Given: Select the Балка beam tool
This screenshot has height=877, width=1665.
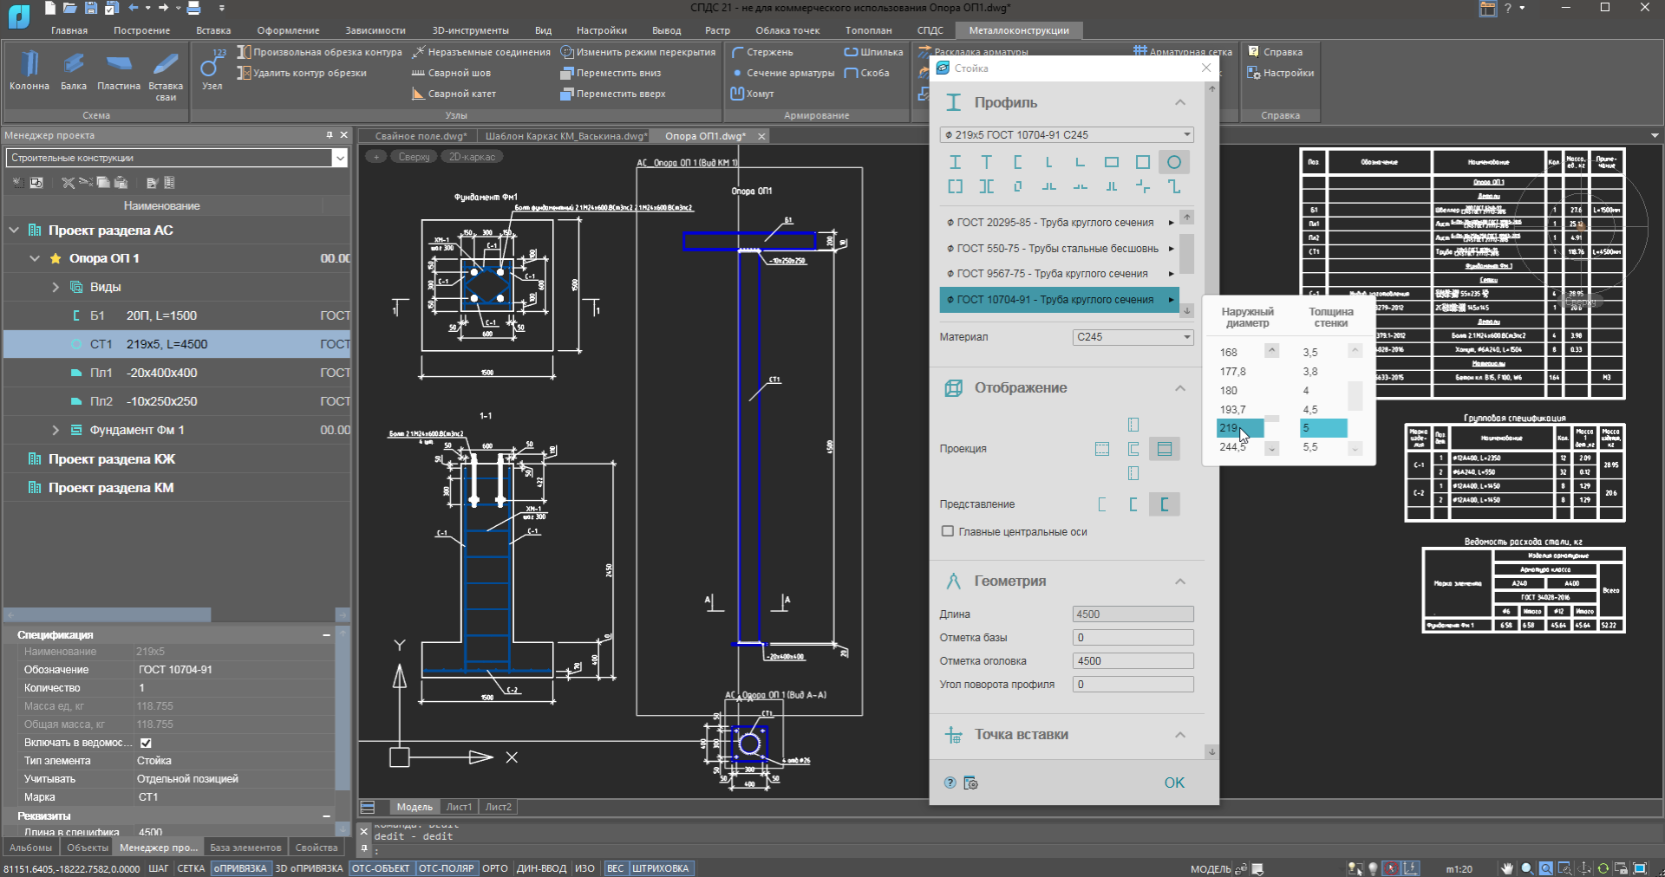Looking at the screenshot, I should 74,70.
